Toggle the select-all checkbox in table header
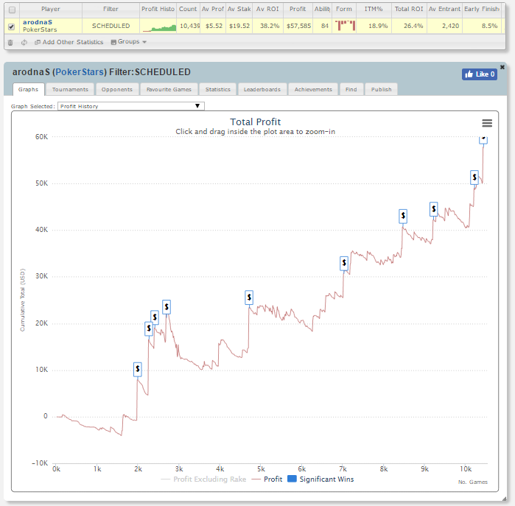The image size is (515, 506). [x=11, y=10]
